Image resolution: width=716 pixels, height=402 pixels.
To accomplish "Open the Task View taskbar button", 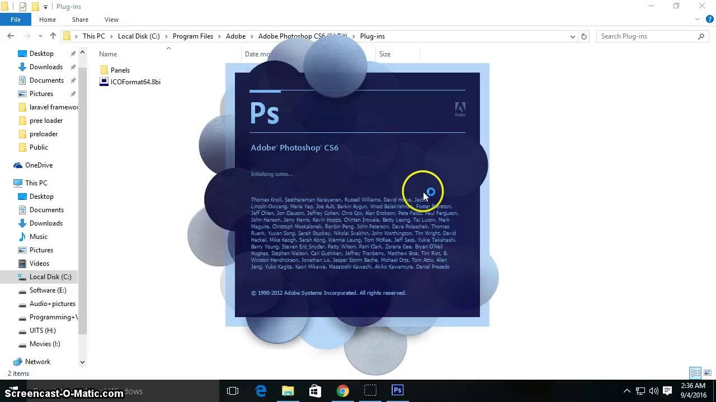I will click(x=233, y=391).
